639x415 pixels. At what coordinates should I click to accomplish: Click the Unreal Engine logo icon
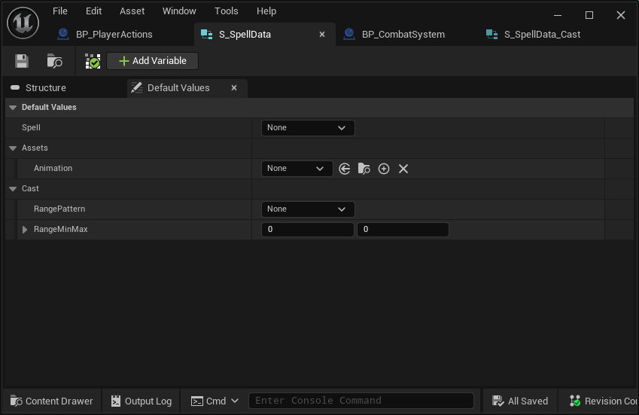[x=23, y=23]
